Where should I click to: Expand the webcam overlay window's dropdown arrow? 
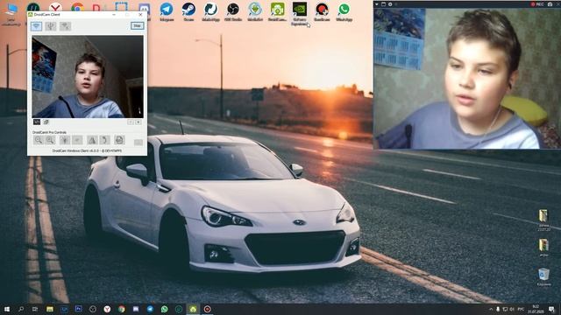(376, 4)
